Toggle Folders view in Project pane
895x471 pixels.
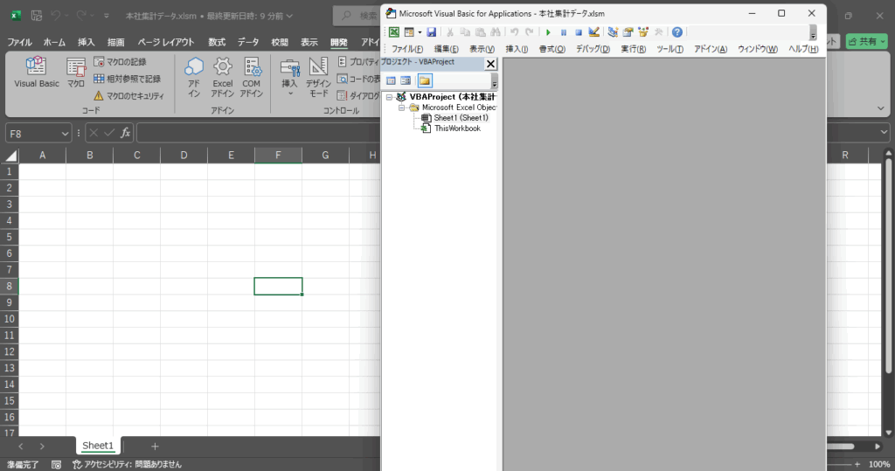point(424,80)
